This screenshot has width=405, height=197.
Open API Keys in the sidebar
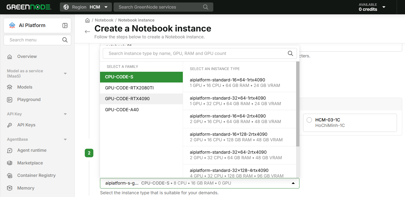click(x=26, y=125)
